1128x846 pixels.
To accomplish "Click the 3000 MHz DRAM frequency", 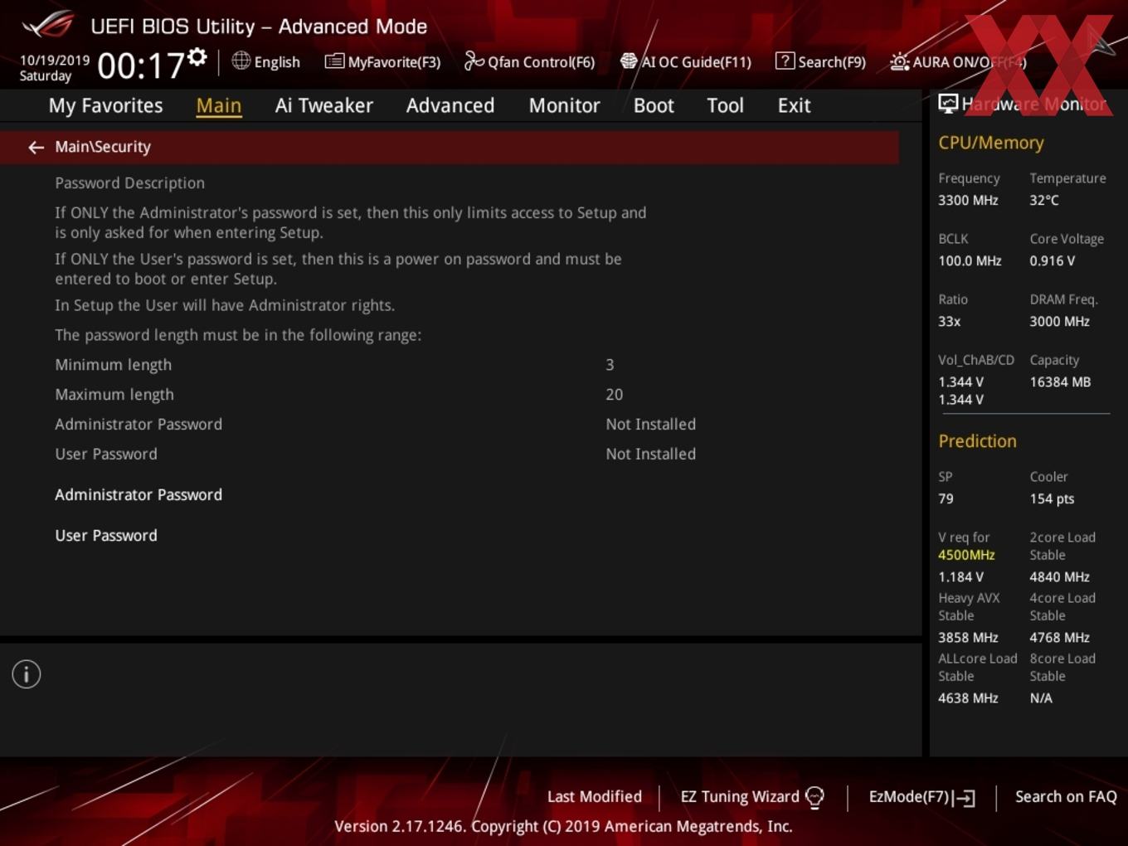I will [1059, 321].
